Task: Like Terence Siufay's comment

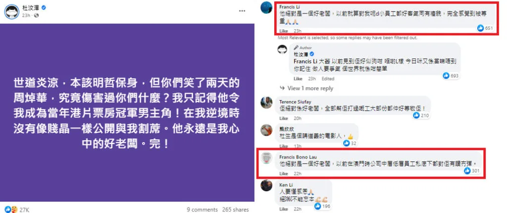Action: coord(284,118)
